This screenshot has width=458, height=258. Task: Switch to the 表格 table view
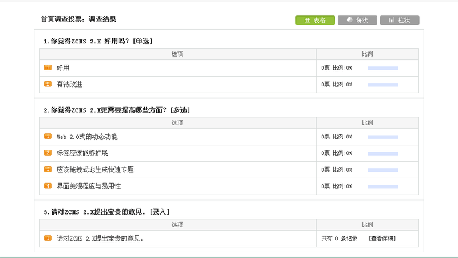click(x=315, y=20)
